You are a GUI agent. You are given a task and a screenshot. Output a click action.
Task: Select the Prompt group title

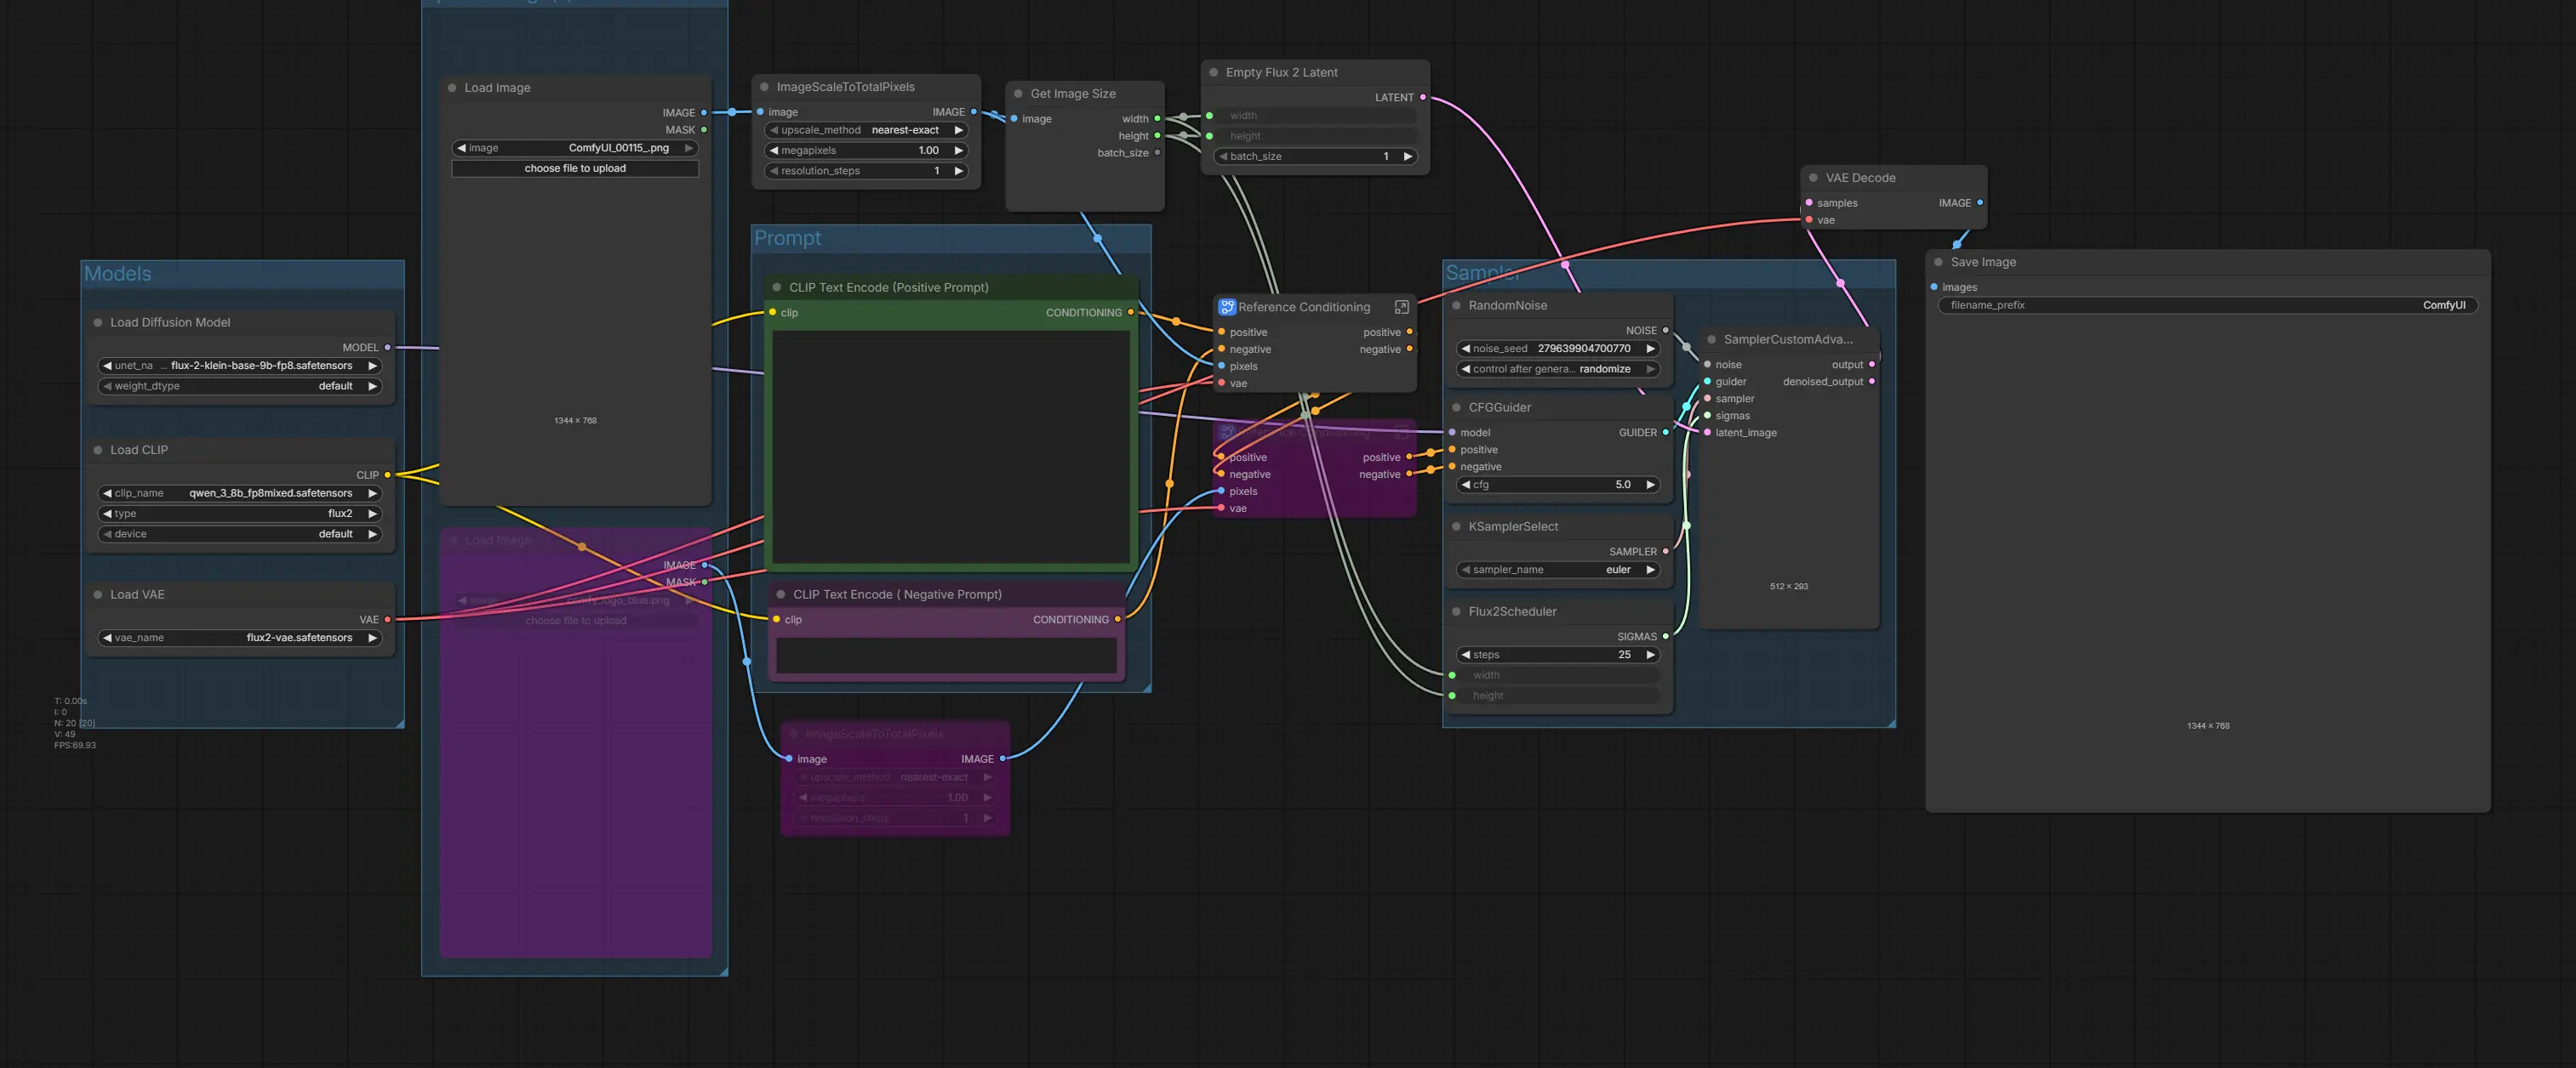(x=787, y=238)
